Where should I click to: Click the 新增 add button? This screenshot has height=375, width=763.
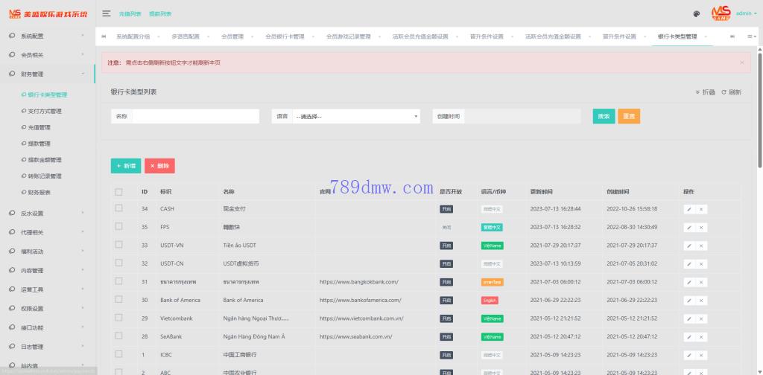point(124,166)
